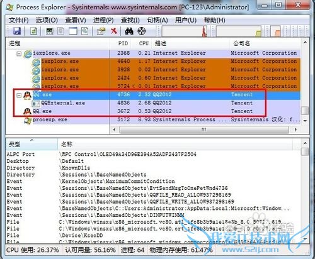
Task: Click the Process Explorer title bar icon
Action: (9, 8)
